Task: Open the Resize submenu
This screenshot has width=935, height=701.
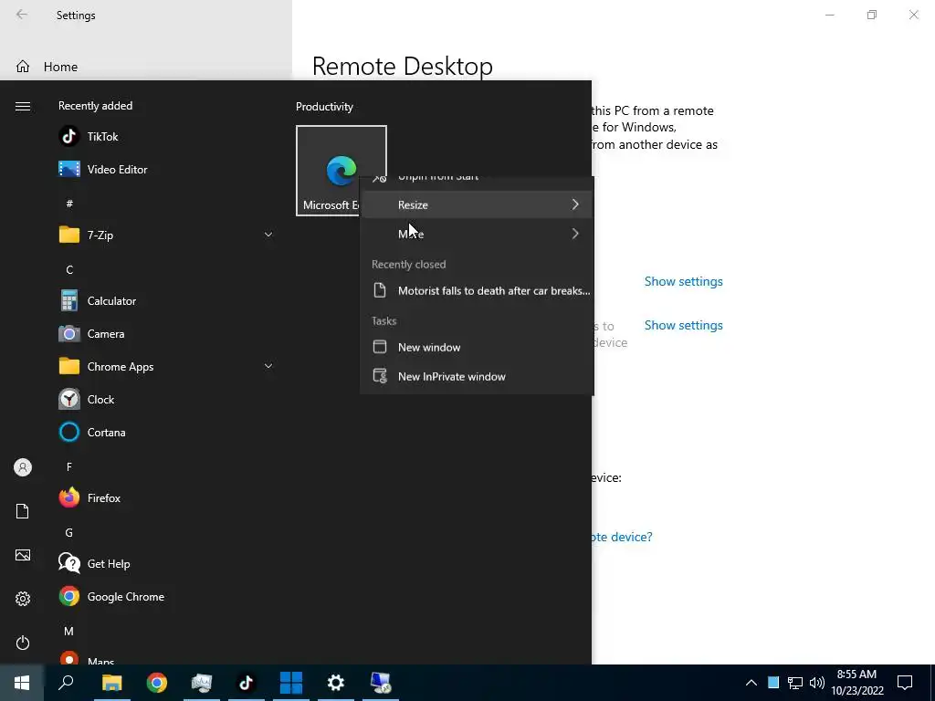Action: coord(477,204)
